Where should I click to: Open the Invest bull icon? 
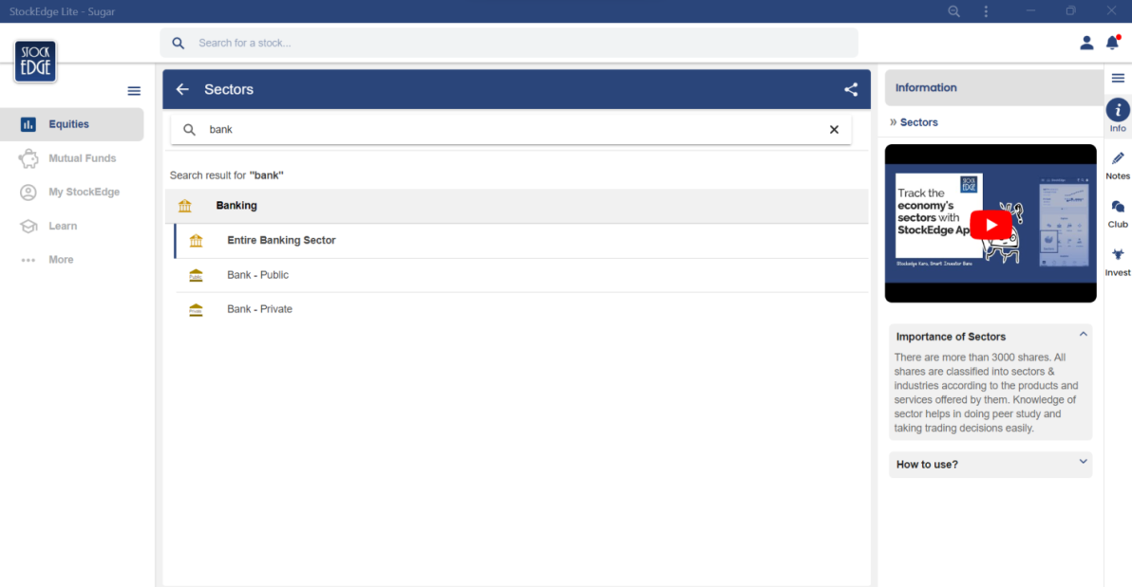tap(1118, 255)
